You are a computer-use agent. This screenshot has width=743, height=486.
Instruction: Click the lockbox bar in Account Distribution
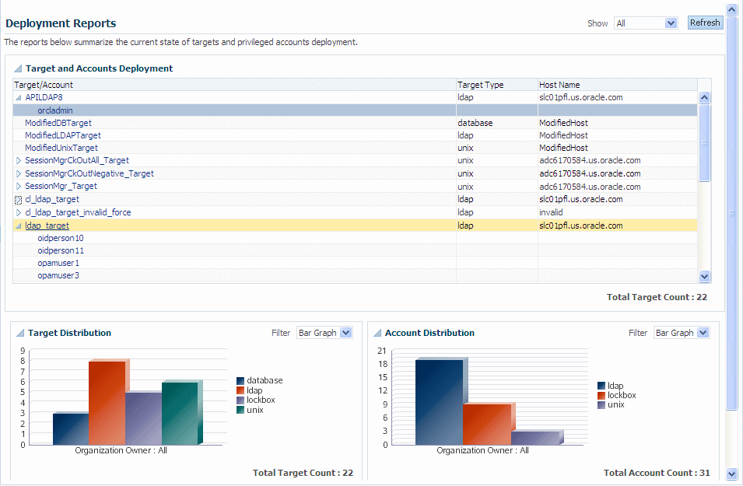click(487, 425)
